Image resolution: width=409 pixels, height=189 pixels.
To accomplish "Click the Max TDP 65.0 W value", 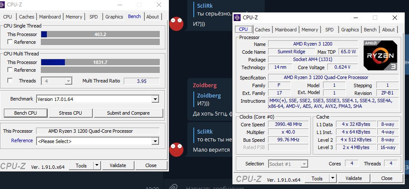I will tap(348, 52).
